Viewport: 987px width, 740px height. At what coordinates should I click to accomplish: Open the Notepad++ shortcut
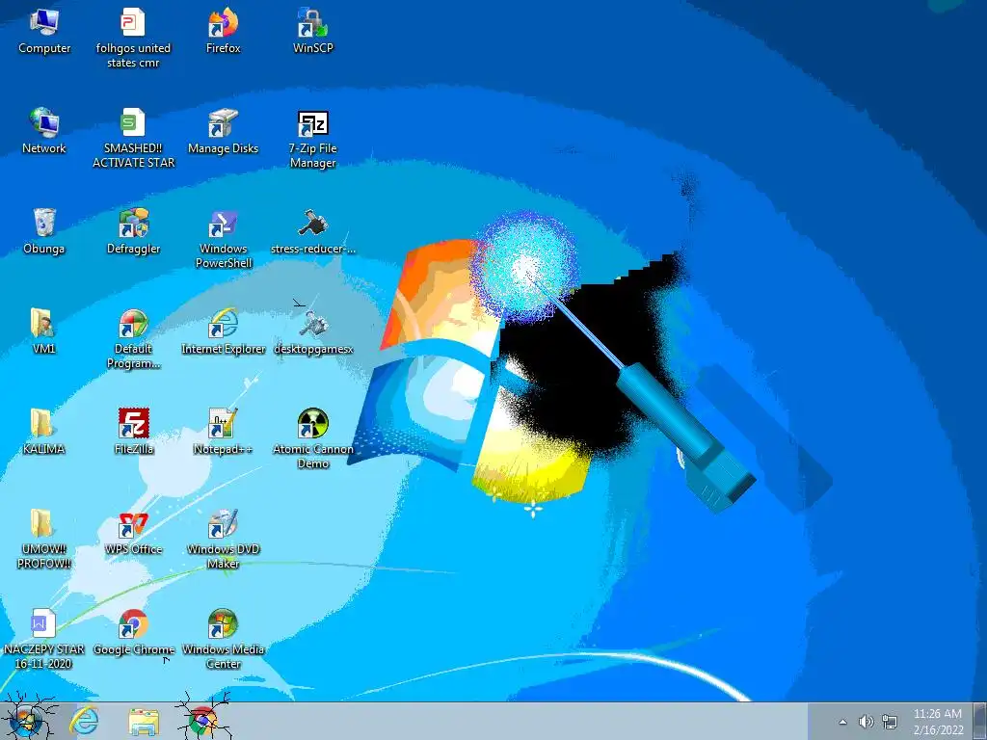[x=223, y=432]
